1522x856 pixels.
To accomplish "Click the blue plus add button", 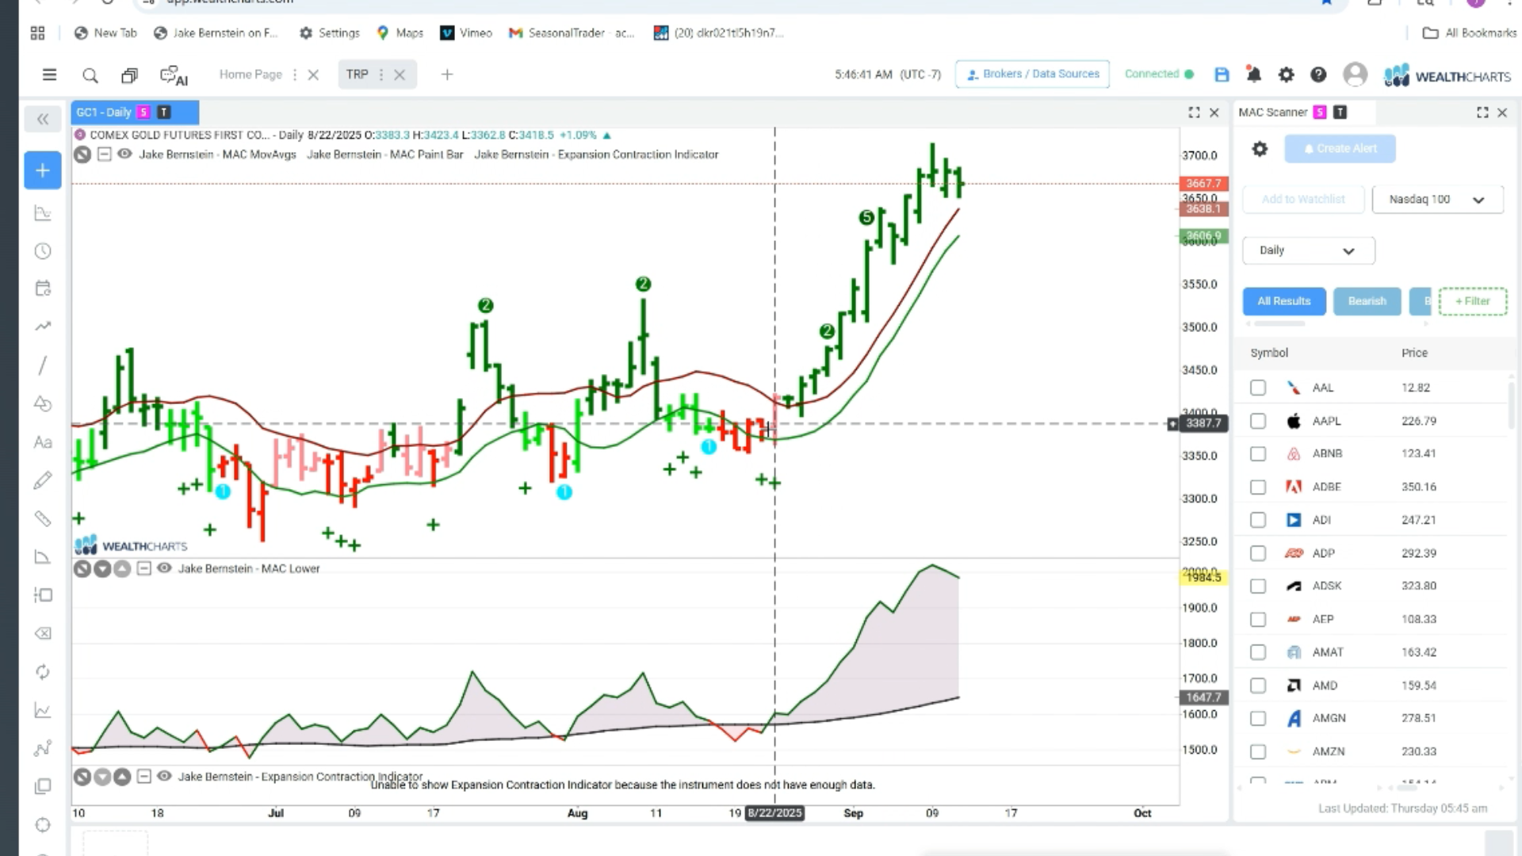I will (43, 170).
